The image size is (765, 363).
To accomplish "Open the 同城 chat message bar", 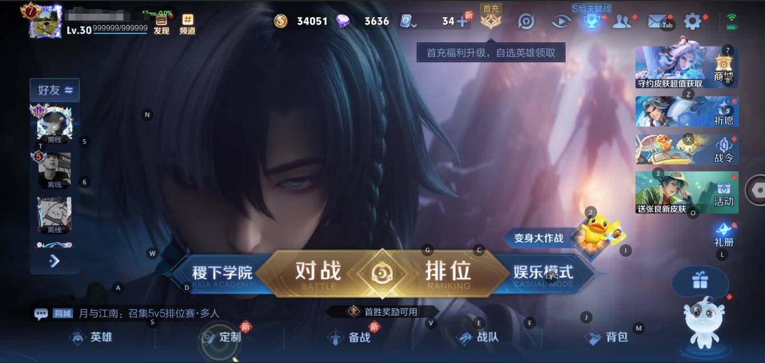I will [x=127, y=313].
